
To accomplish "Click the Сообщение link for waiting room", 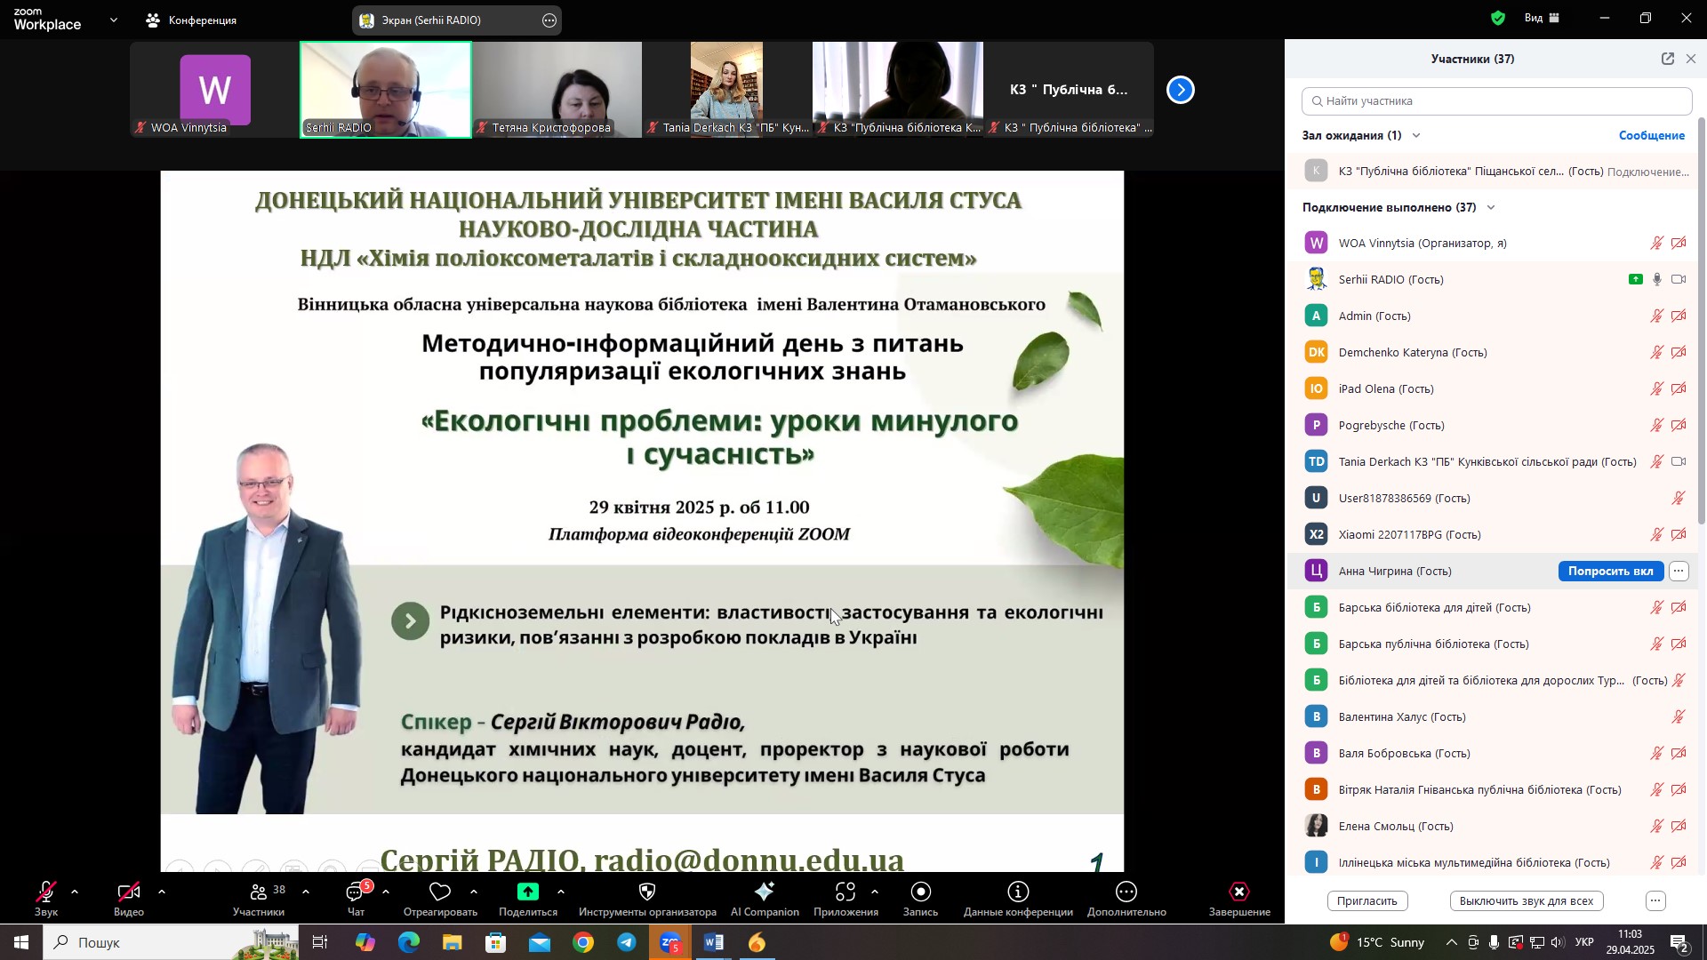I will click(1652, 136).
